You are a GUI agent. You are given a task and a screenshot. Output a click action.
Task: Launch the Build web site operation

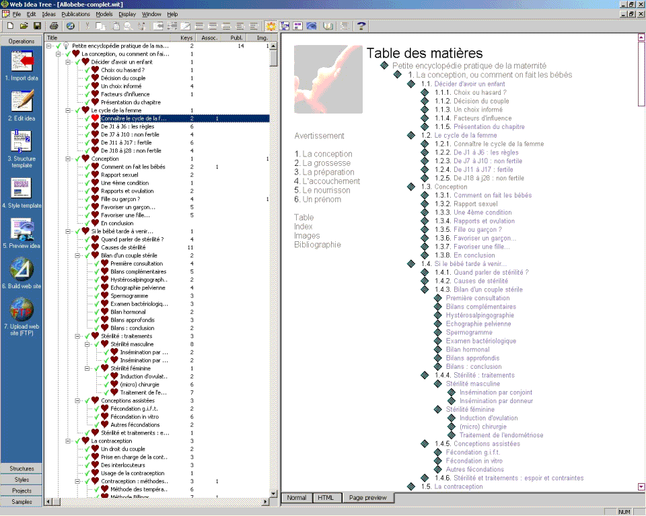(22, 269)
